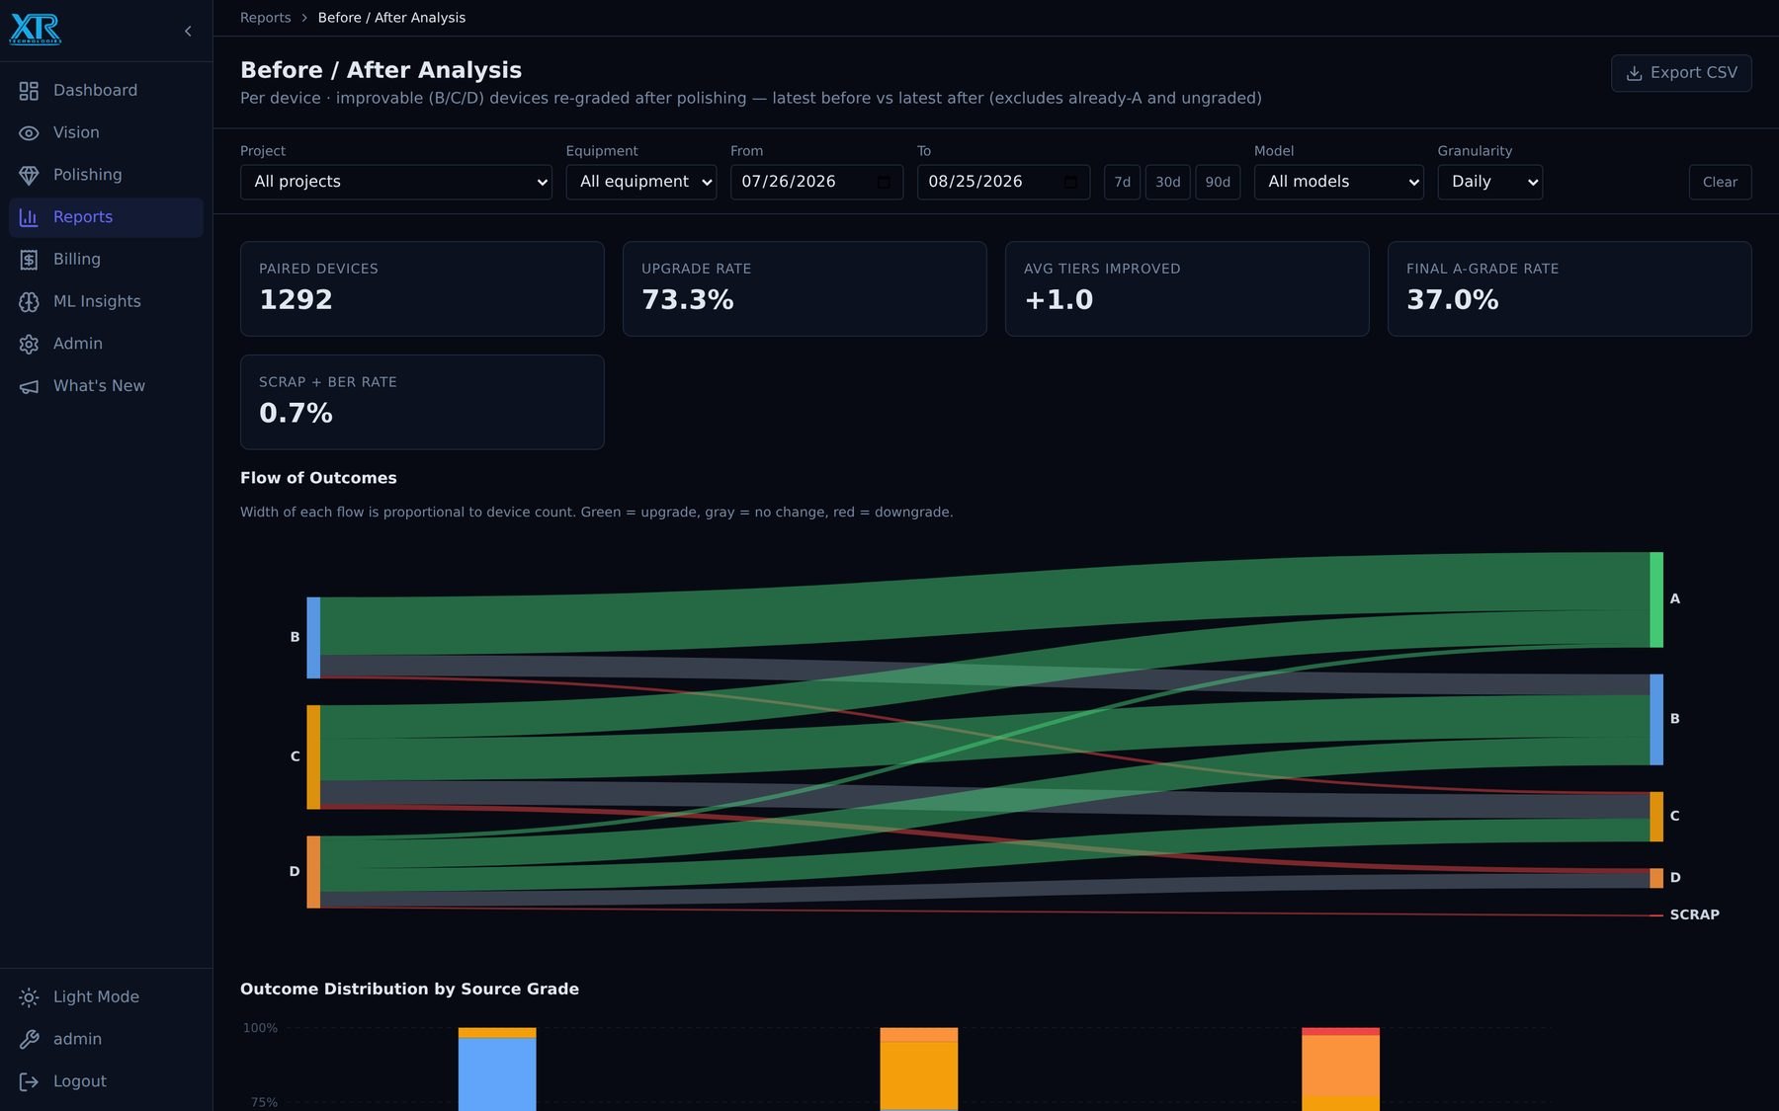Navigate to ML Insights
Screen dimensions: 1779x1111
[x=106, y=301]
